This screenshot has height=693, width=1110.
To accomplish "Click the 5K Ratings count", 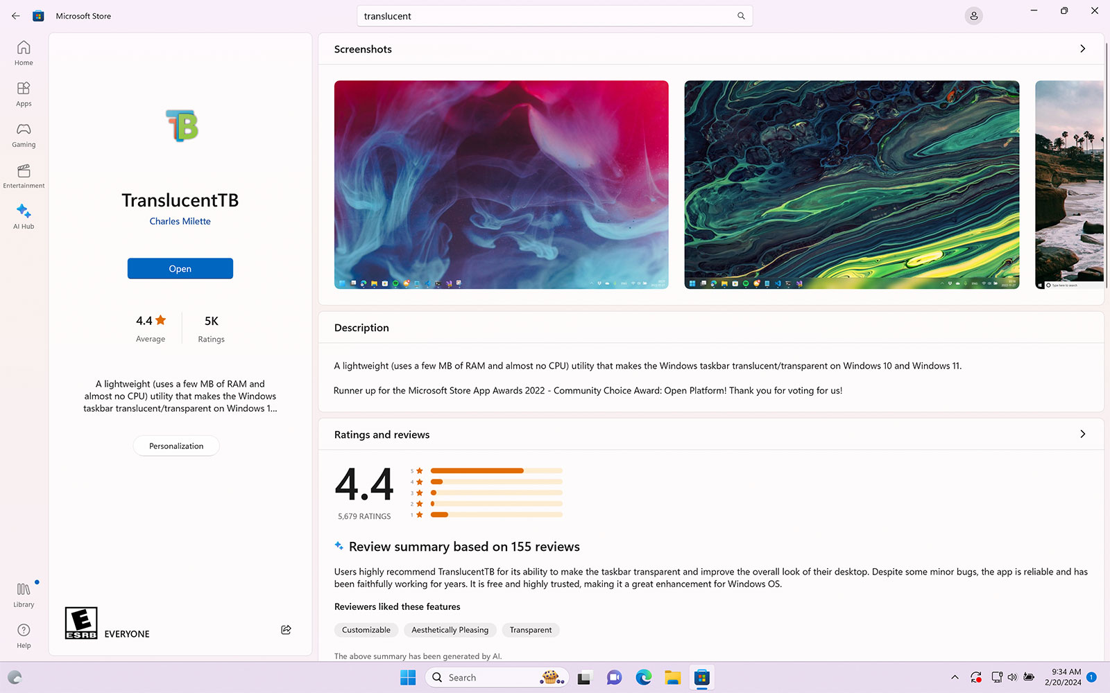I will (x=211, y=328).
